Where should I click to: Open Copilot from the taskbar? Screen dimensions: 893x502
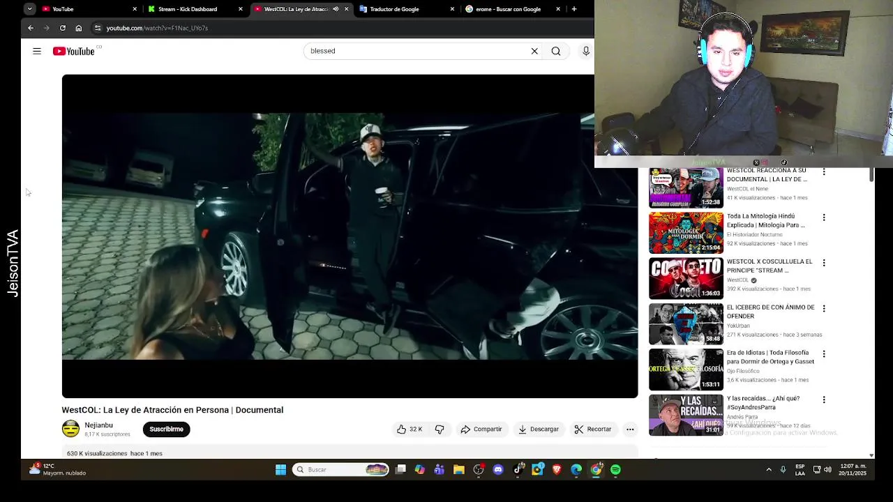click(x=420, y=470)
